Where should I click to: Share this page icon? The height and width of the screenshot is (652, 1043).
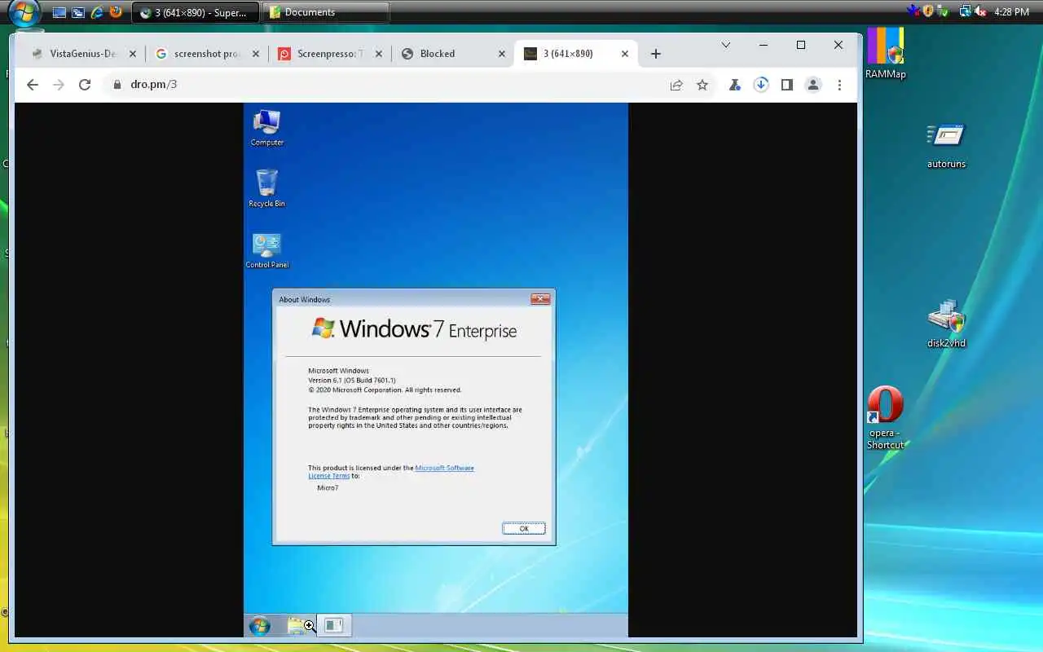[676, 85]
